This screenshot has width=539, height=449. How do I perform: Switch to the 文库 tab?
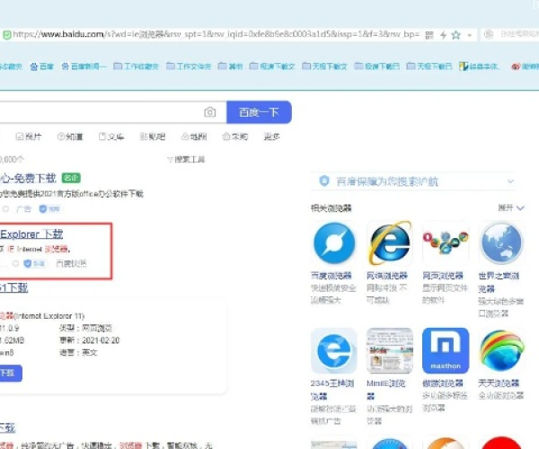click(111, 136)
